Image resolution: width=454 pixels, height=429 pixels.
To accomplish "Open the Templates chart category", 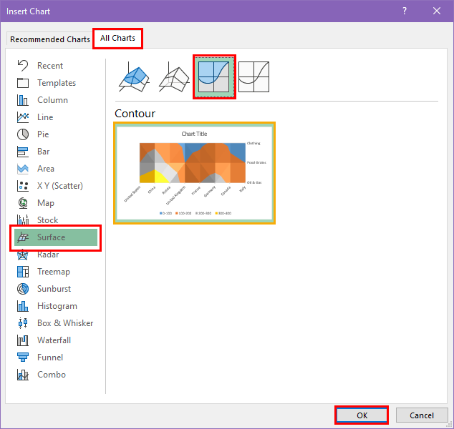I will [x=56, y=83].
